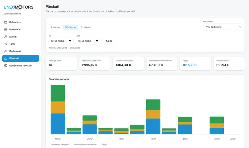Click the Līdz date field 31.10.2026
Screen dimensions: 249x148
click(88, 41)
